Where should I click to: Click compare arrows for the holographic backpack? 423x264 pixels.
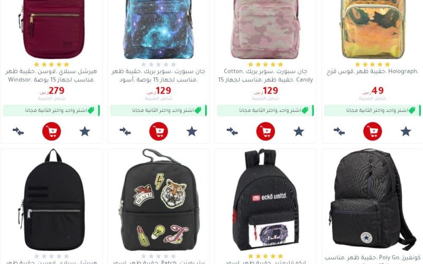[339, 131]
